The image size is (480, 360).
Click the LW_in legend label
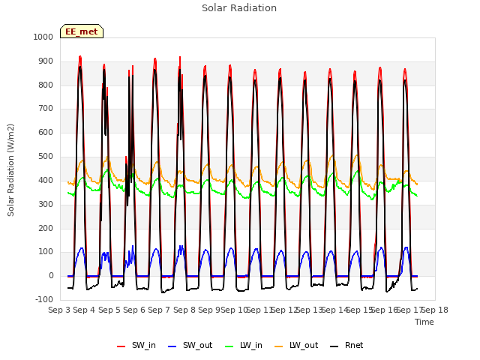tap(251, 345)
